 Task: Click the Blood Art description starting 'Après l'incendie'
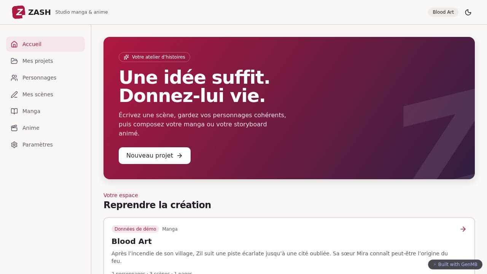(280, 257)
